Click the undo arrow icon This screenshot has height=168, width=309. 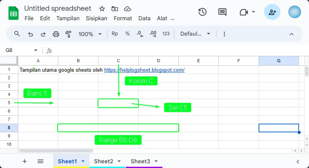[x=31, y=34]
